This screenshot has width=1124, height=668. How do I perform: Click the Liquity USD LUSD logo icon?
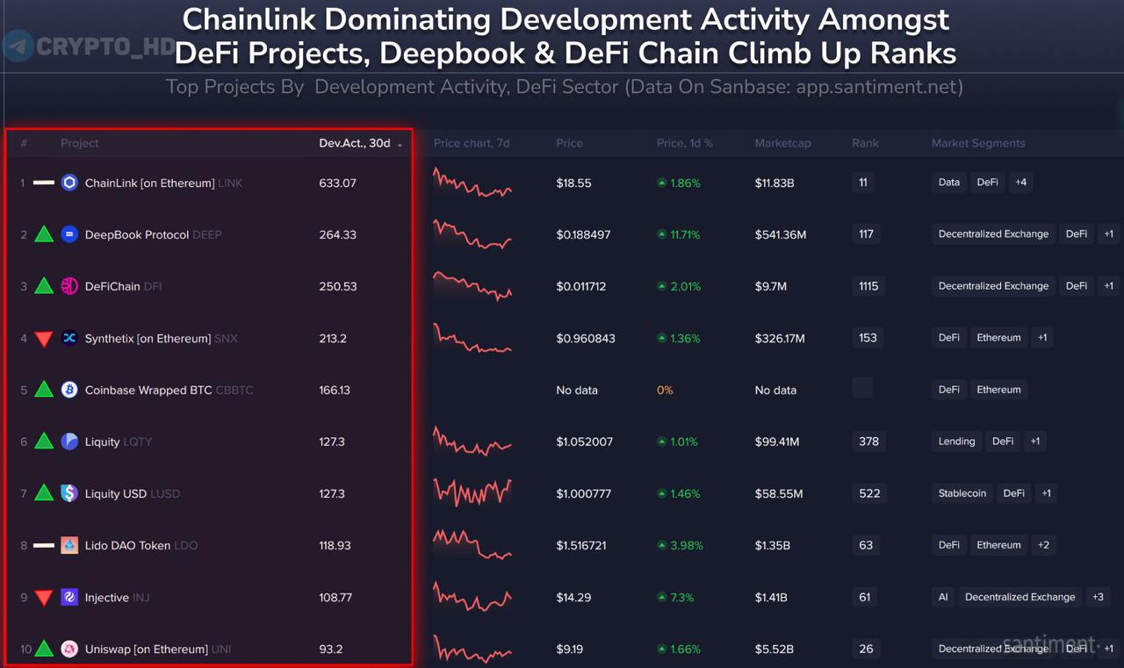click(x=69, y=493)
